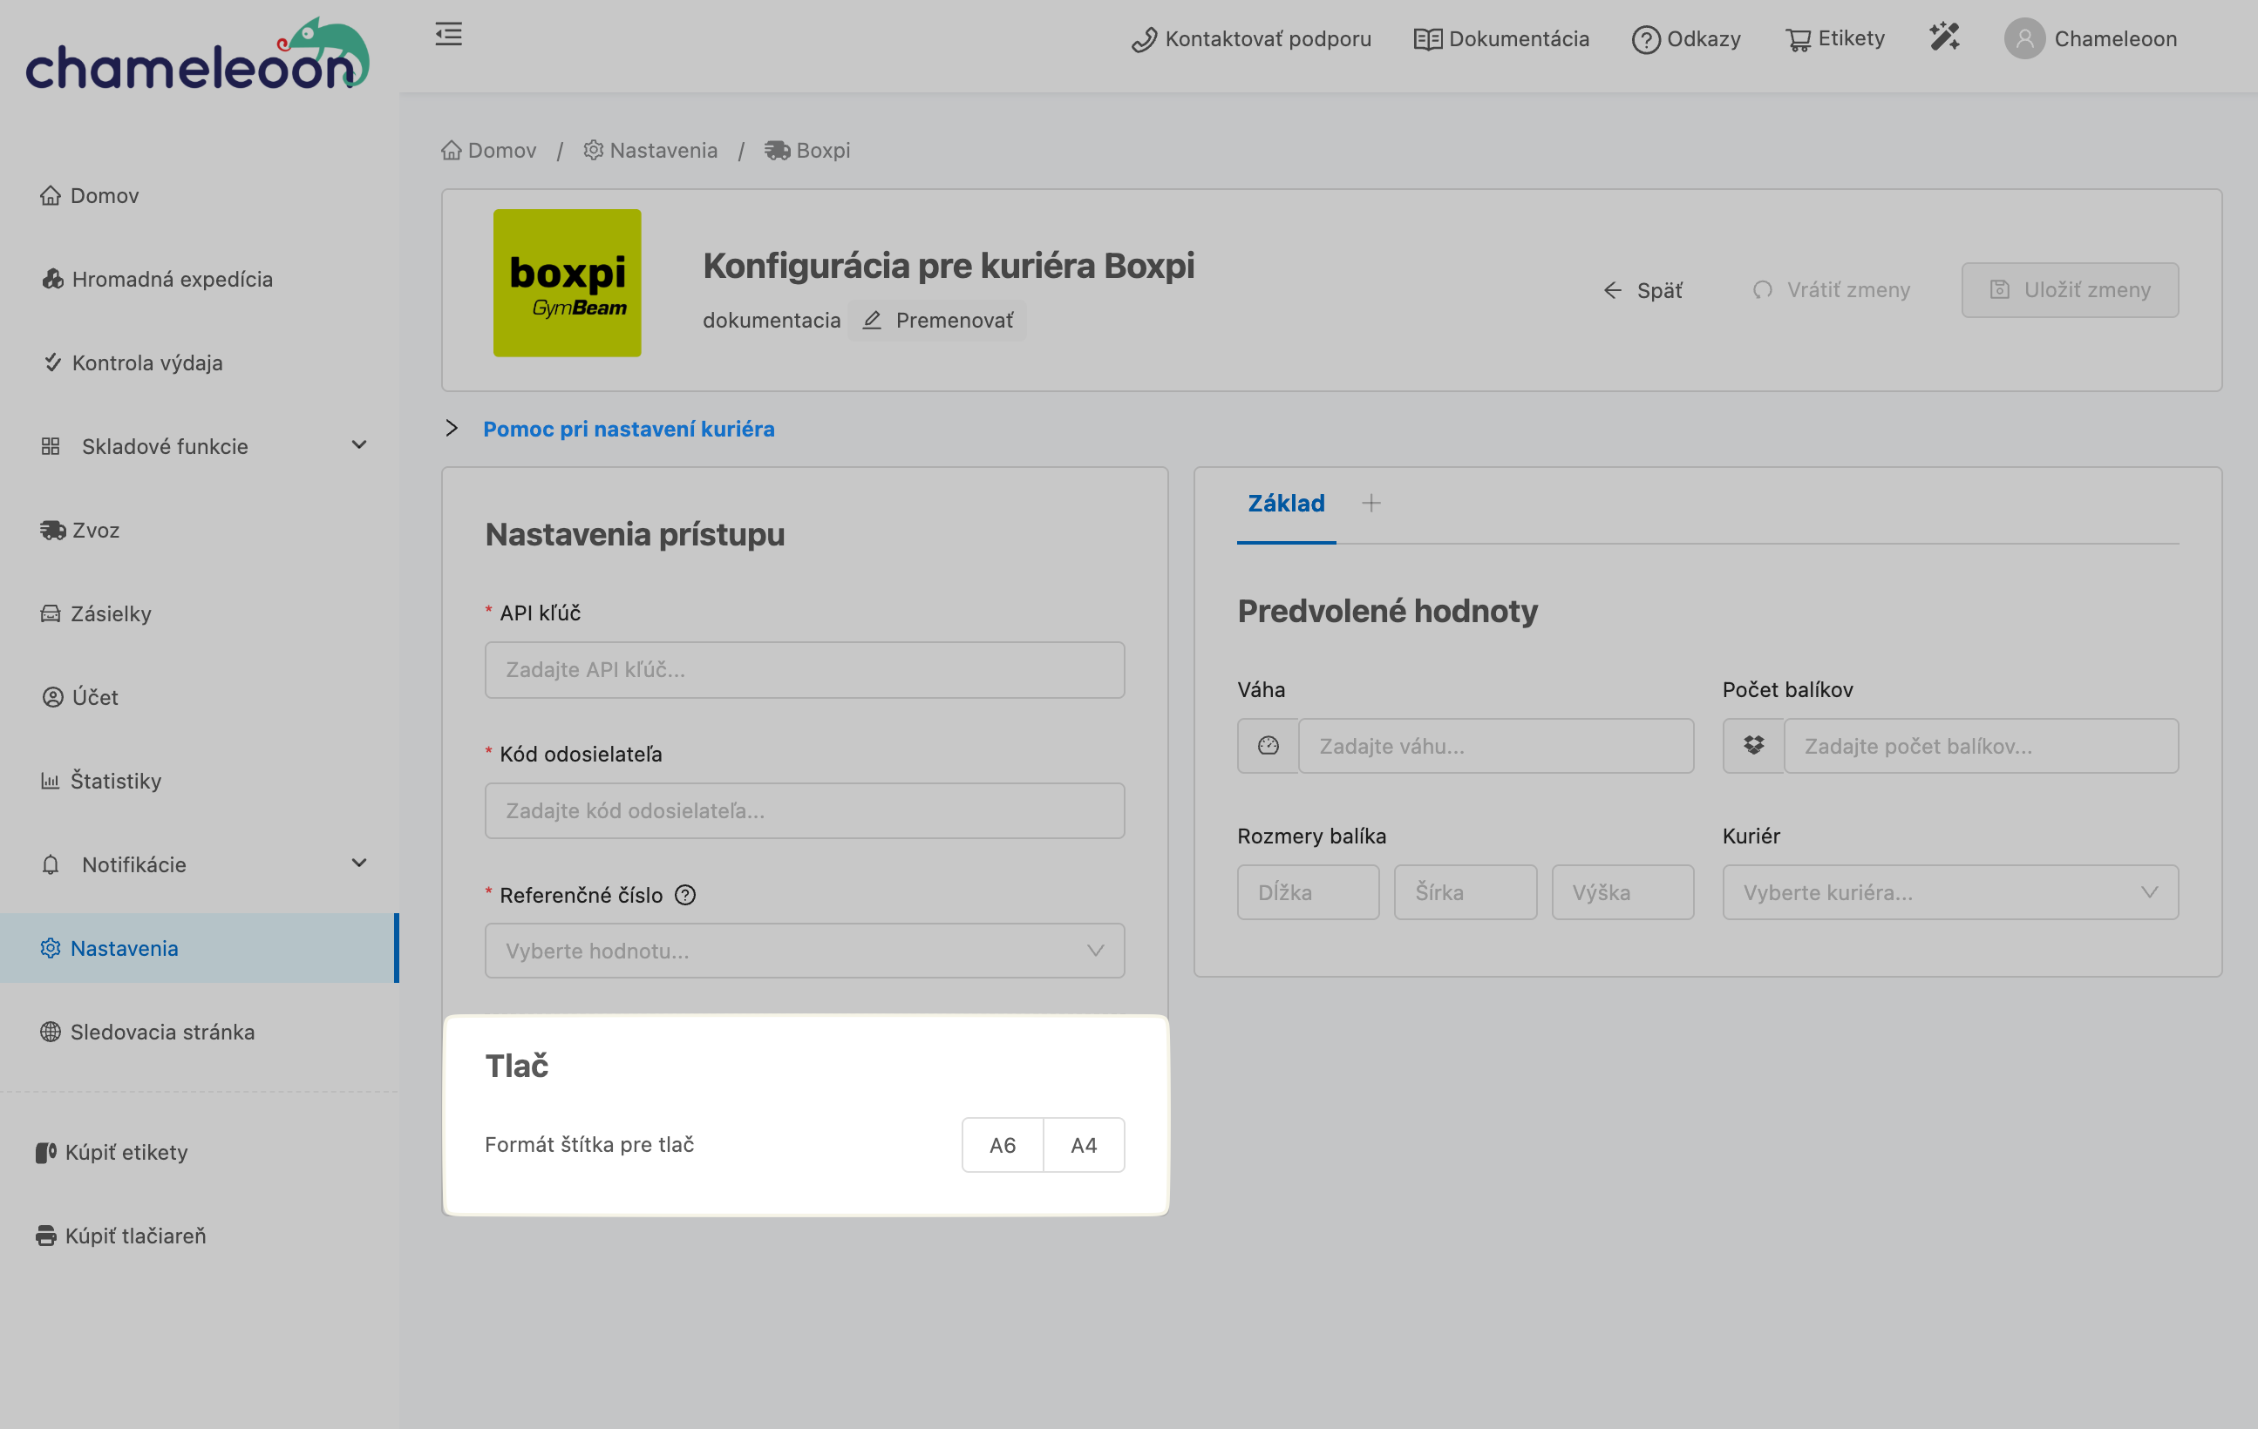Click the Kontaktovať podporu phone link
Screen dimensions: 2258x1429
pyautogui.click(x=1251, y=38)
